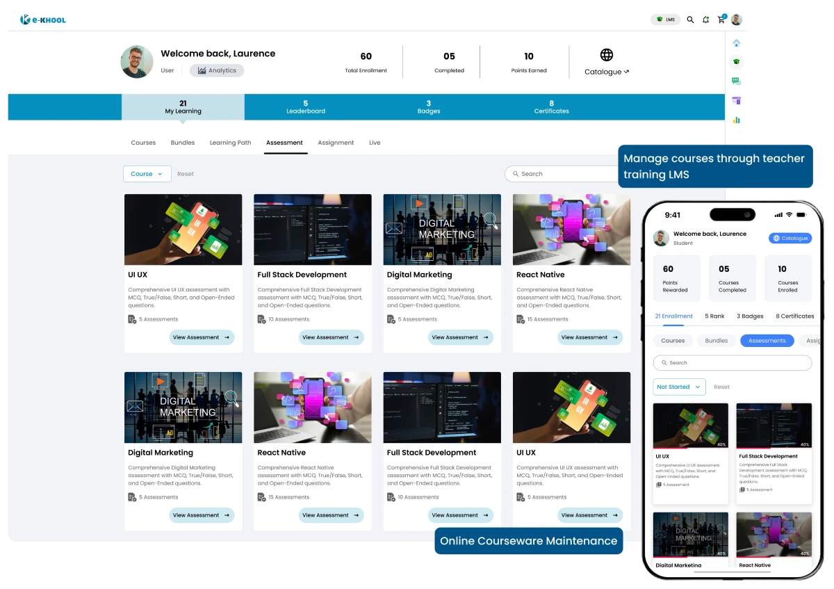Image resolution: width=834 pixels, height=589 pixels.
Task: Open the search icon in the top bar
Action: click(690, 19)
